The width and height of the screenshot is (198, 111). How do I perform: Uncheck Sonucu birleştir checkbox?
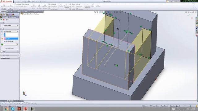click(x=5, y=42)
